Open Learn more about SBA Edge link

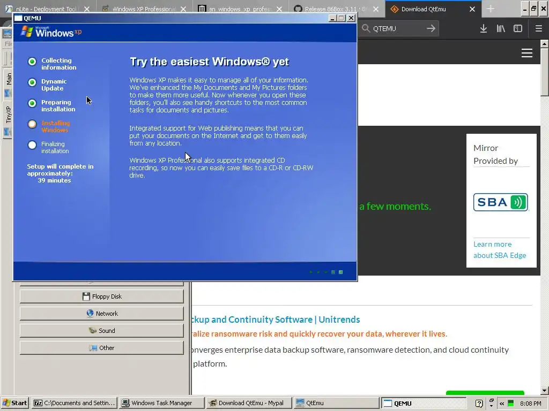pos(500,250)
